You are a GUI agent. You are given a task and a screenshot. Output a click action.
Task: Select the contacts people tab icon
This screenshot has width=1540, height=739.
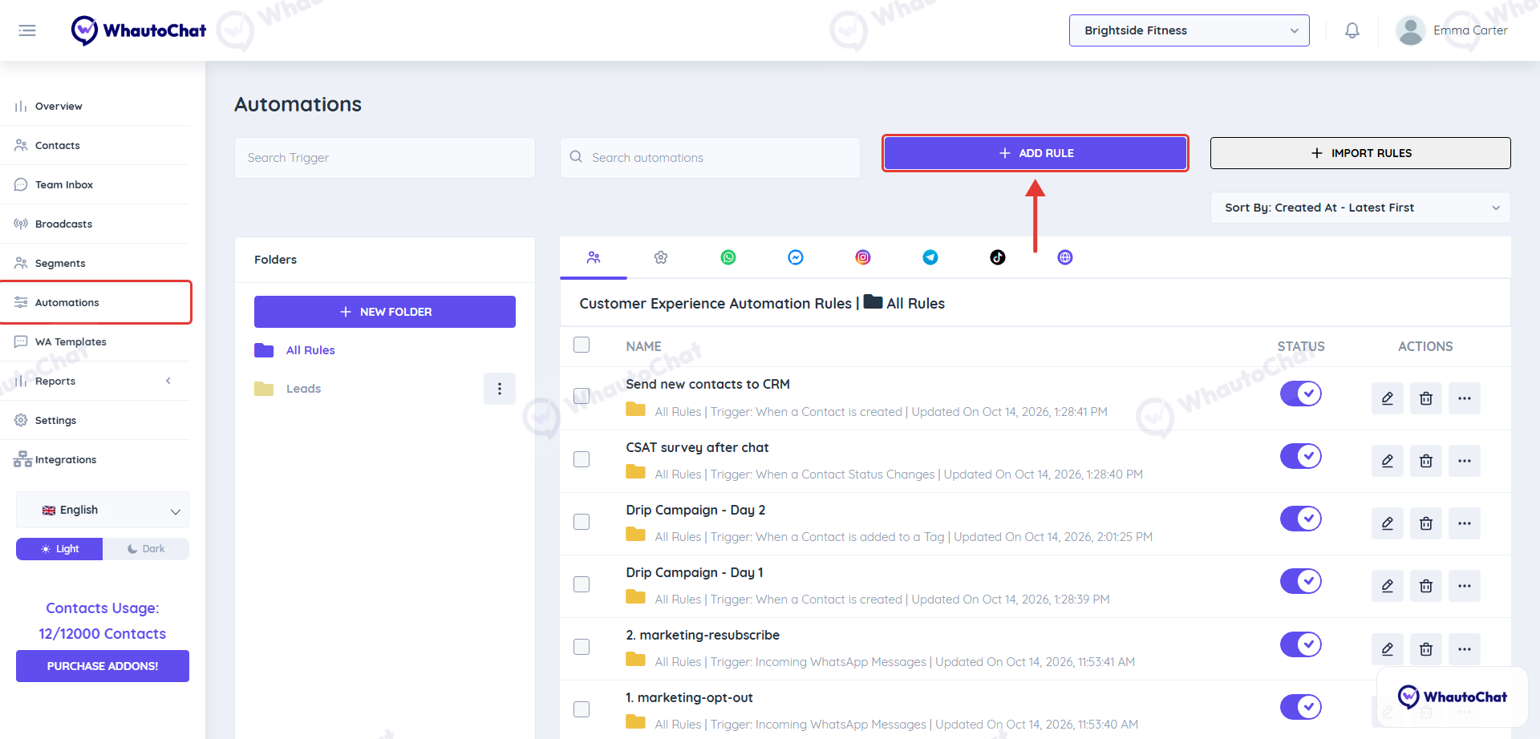594,257
